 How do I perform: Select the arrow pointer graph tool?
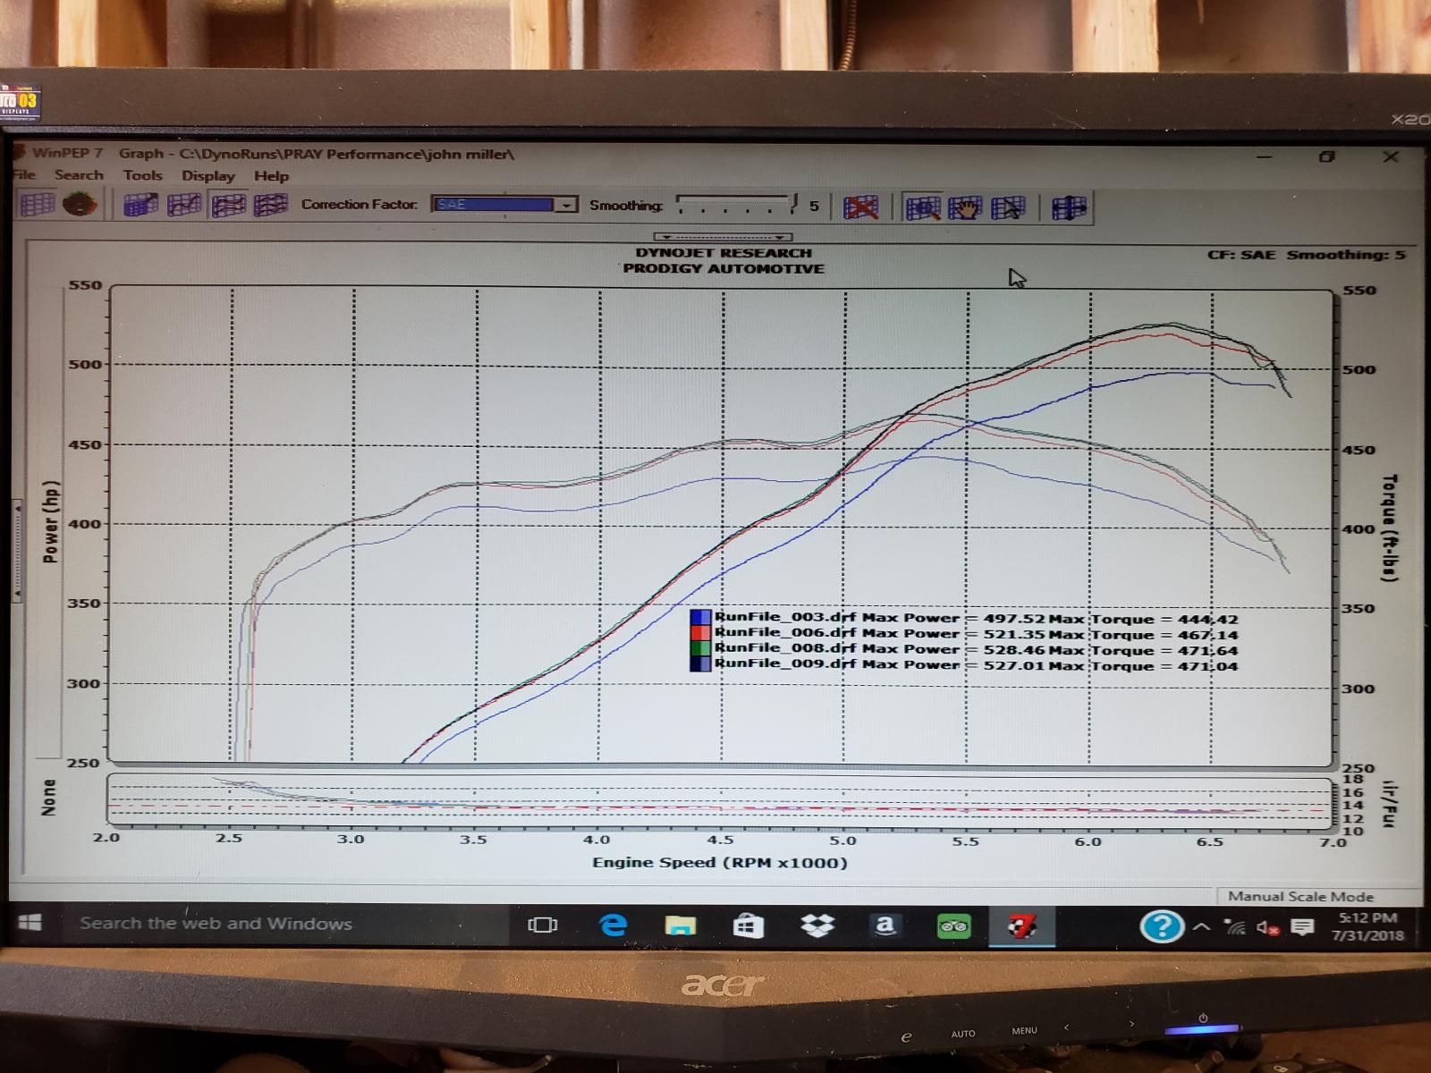pos(1008,207)
